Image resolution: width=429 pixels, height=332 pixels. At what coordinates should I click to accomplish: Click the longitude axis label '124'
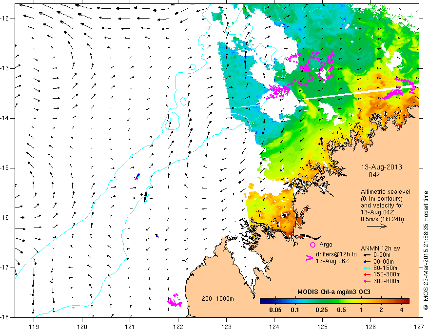click(274, 327)
